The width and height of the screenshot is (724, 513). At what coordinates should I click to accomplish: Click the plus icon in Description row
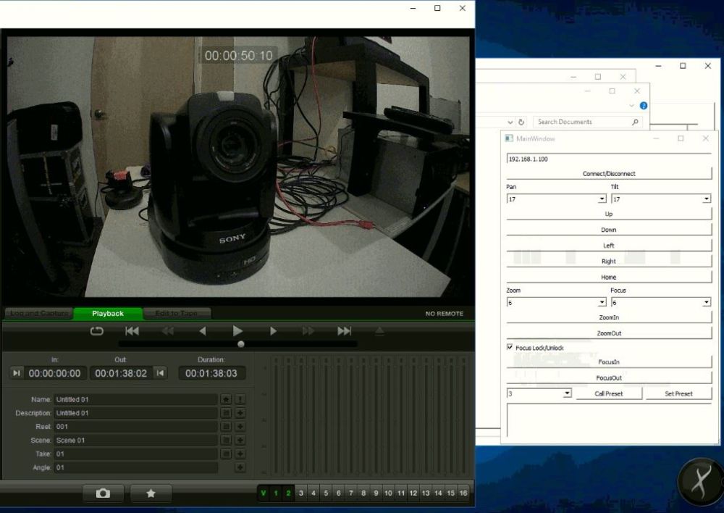pos(240,413)
